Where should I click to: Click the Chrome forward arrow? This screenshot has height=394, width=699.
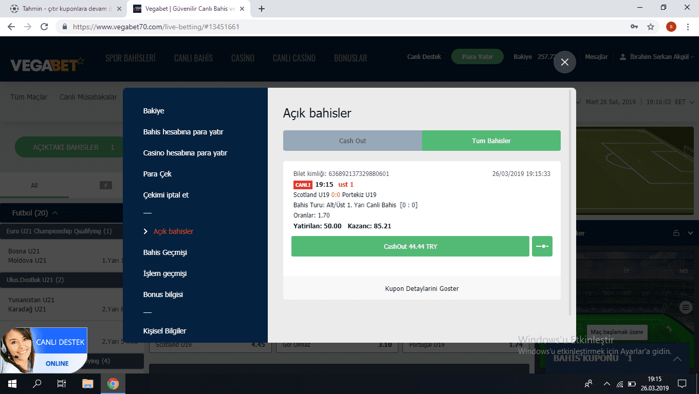click(x=28, y=27)
